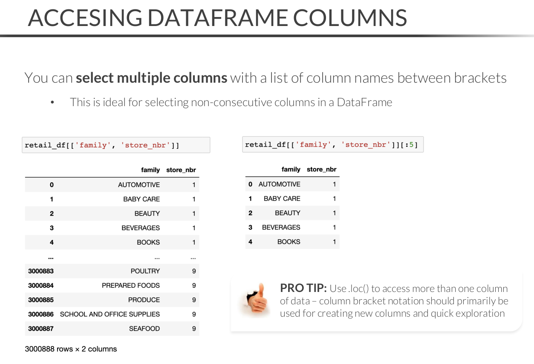Click the bold 'PRO TIP:' label

coord(303,289)
